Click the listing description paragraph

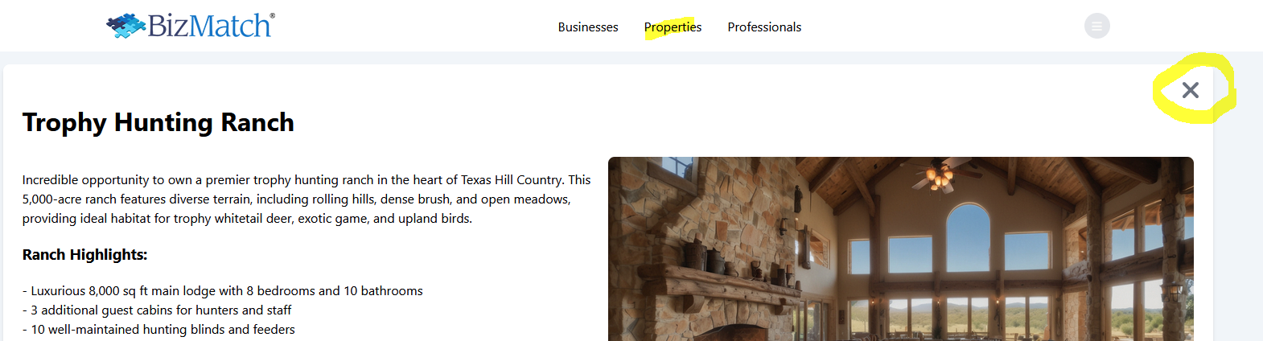click(306, 199)
